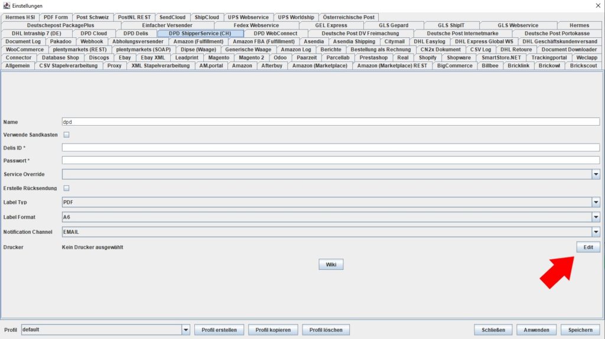
Task: Select the CSV Stapelverarbeitung tab
Action: pyautogui.click(x=69, y=66)
